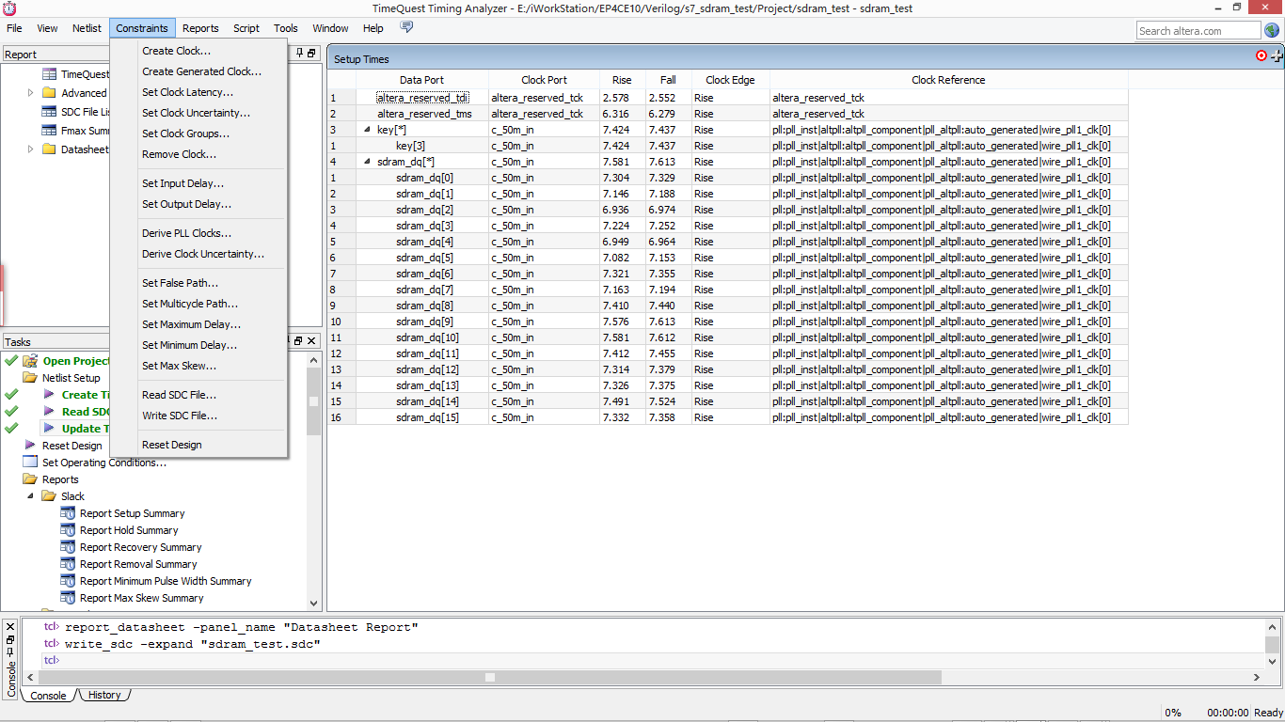
Task: Sort by the Fall column header
Action: point(668,80)
